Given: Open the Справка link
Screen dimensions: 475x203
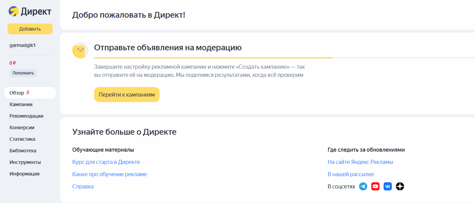Looking at the screenshot, I should click(83, 187).
